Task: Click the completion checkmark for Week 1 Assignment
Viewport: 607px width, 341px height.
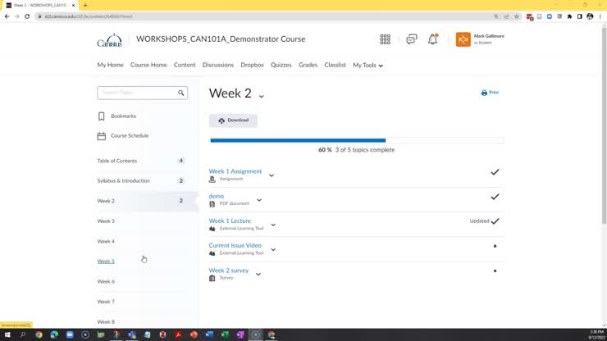Action: click(495, 172)
